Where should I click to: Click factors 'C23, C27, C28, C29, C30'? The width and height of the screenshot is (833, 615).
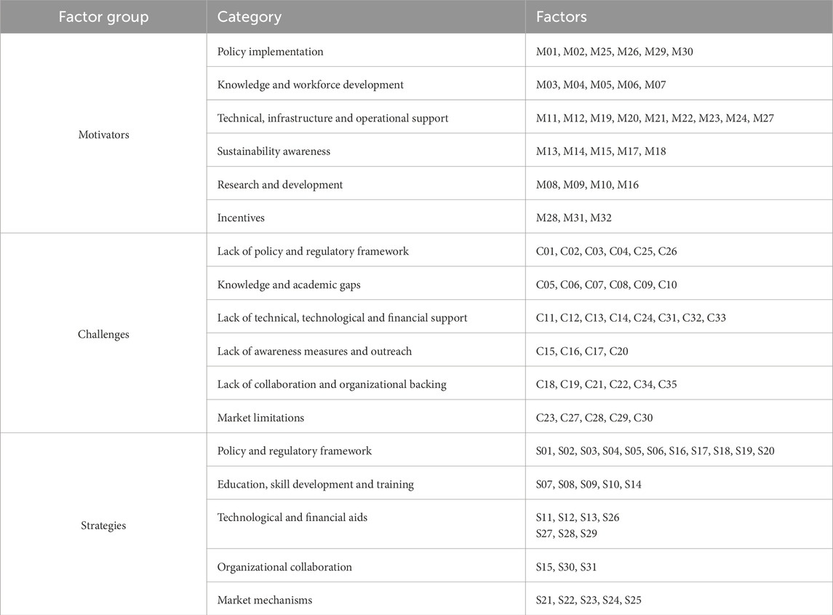tap(594, 418)
